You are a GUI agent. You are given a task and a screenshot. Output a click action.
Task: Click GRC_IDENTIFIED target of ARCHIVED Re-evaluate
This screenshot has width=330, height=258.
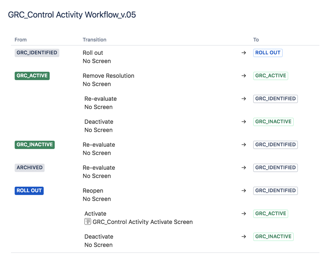[x=275, y=167]
